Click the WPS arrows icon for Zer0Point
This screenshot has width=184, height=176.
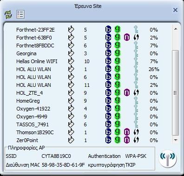[136, 140]
